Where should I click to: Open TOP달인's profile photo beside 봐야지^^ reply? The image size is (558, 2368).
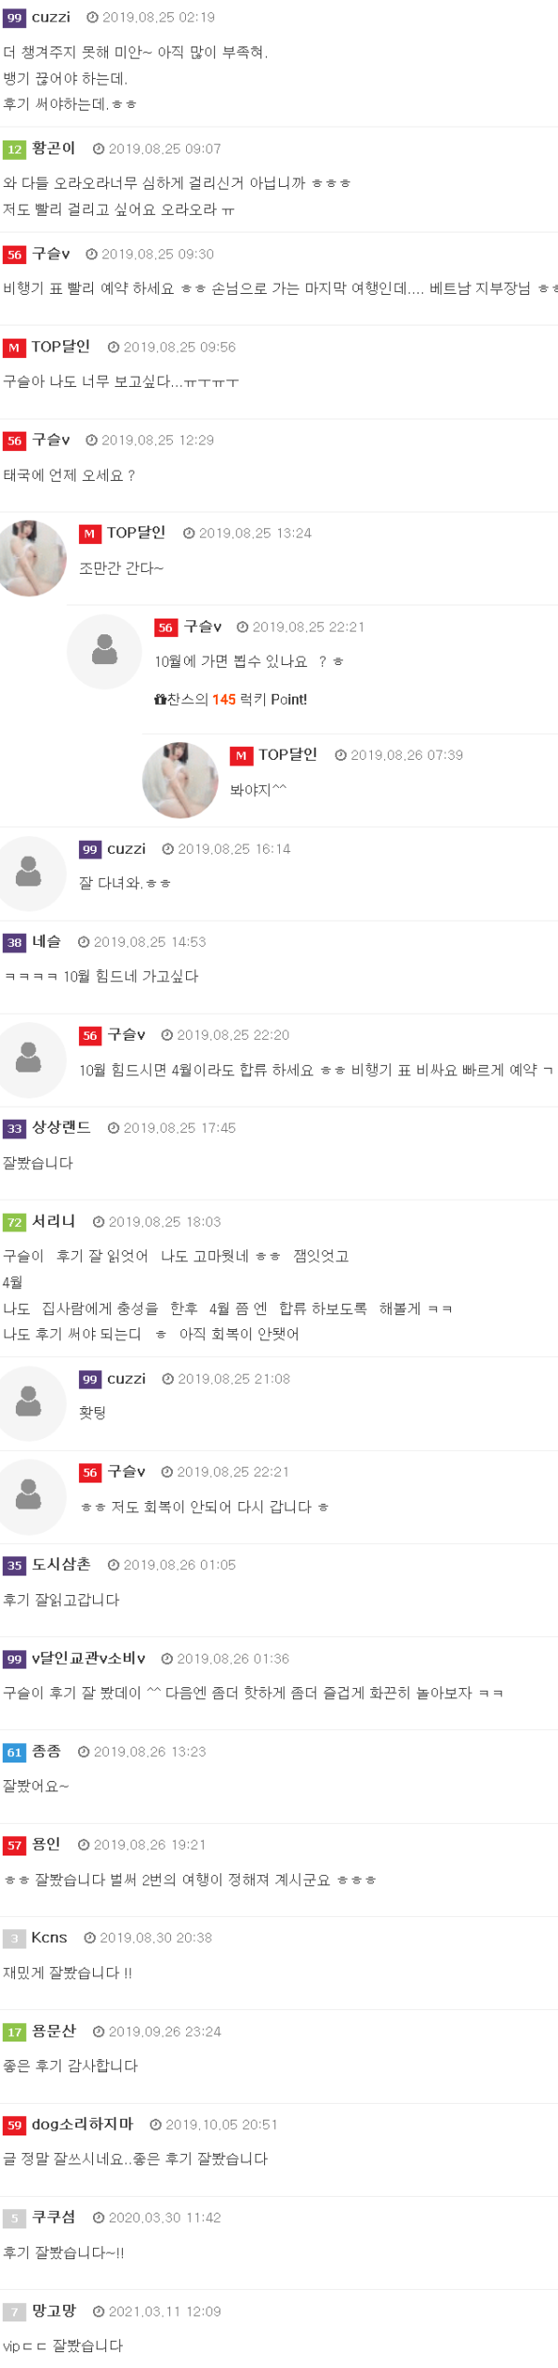tap(180, 779)
